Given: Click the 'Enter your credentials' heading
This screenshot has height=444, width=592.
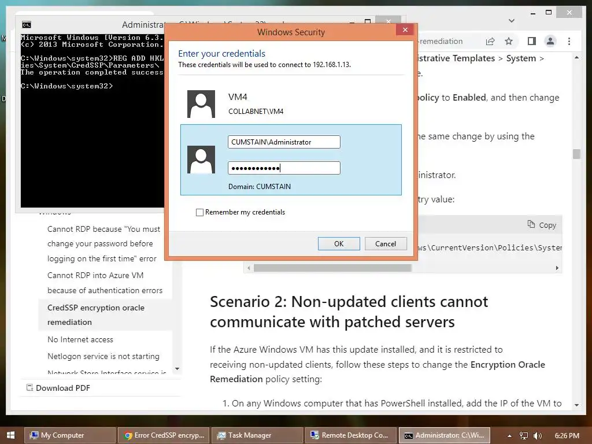Looking at the screenshot, I should point(221,54).
